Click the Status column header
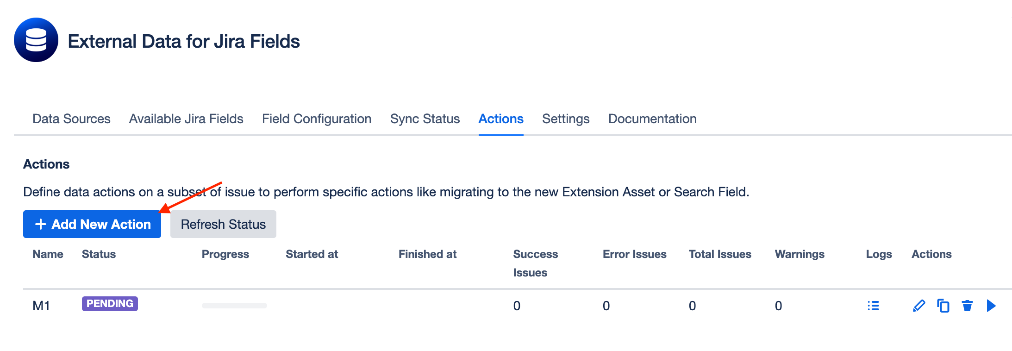The width and height of the screenshot is (1012, 351). (99, 254)
